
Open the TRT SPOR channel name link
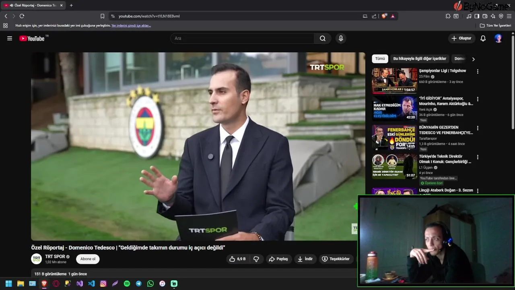tap(55, 257)
